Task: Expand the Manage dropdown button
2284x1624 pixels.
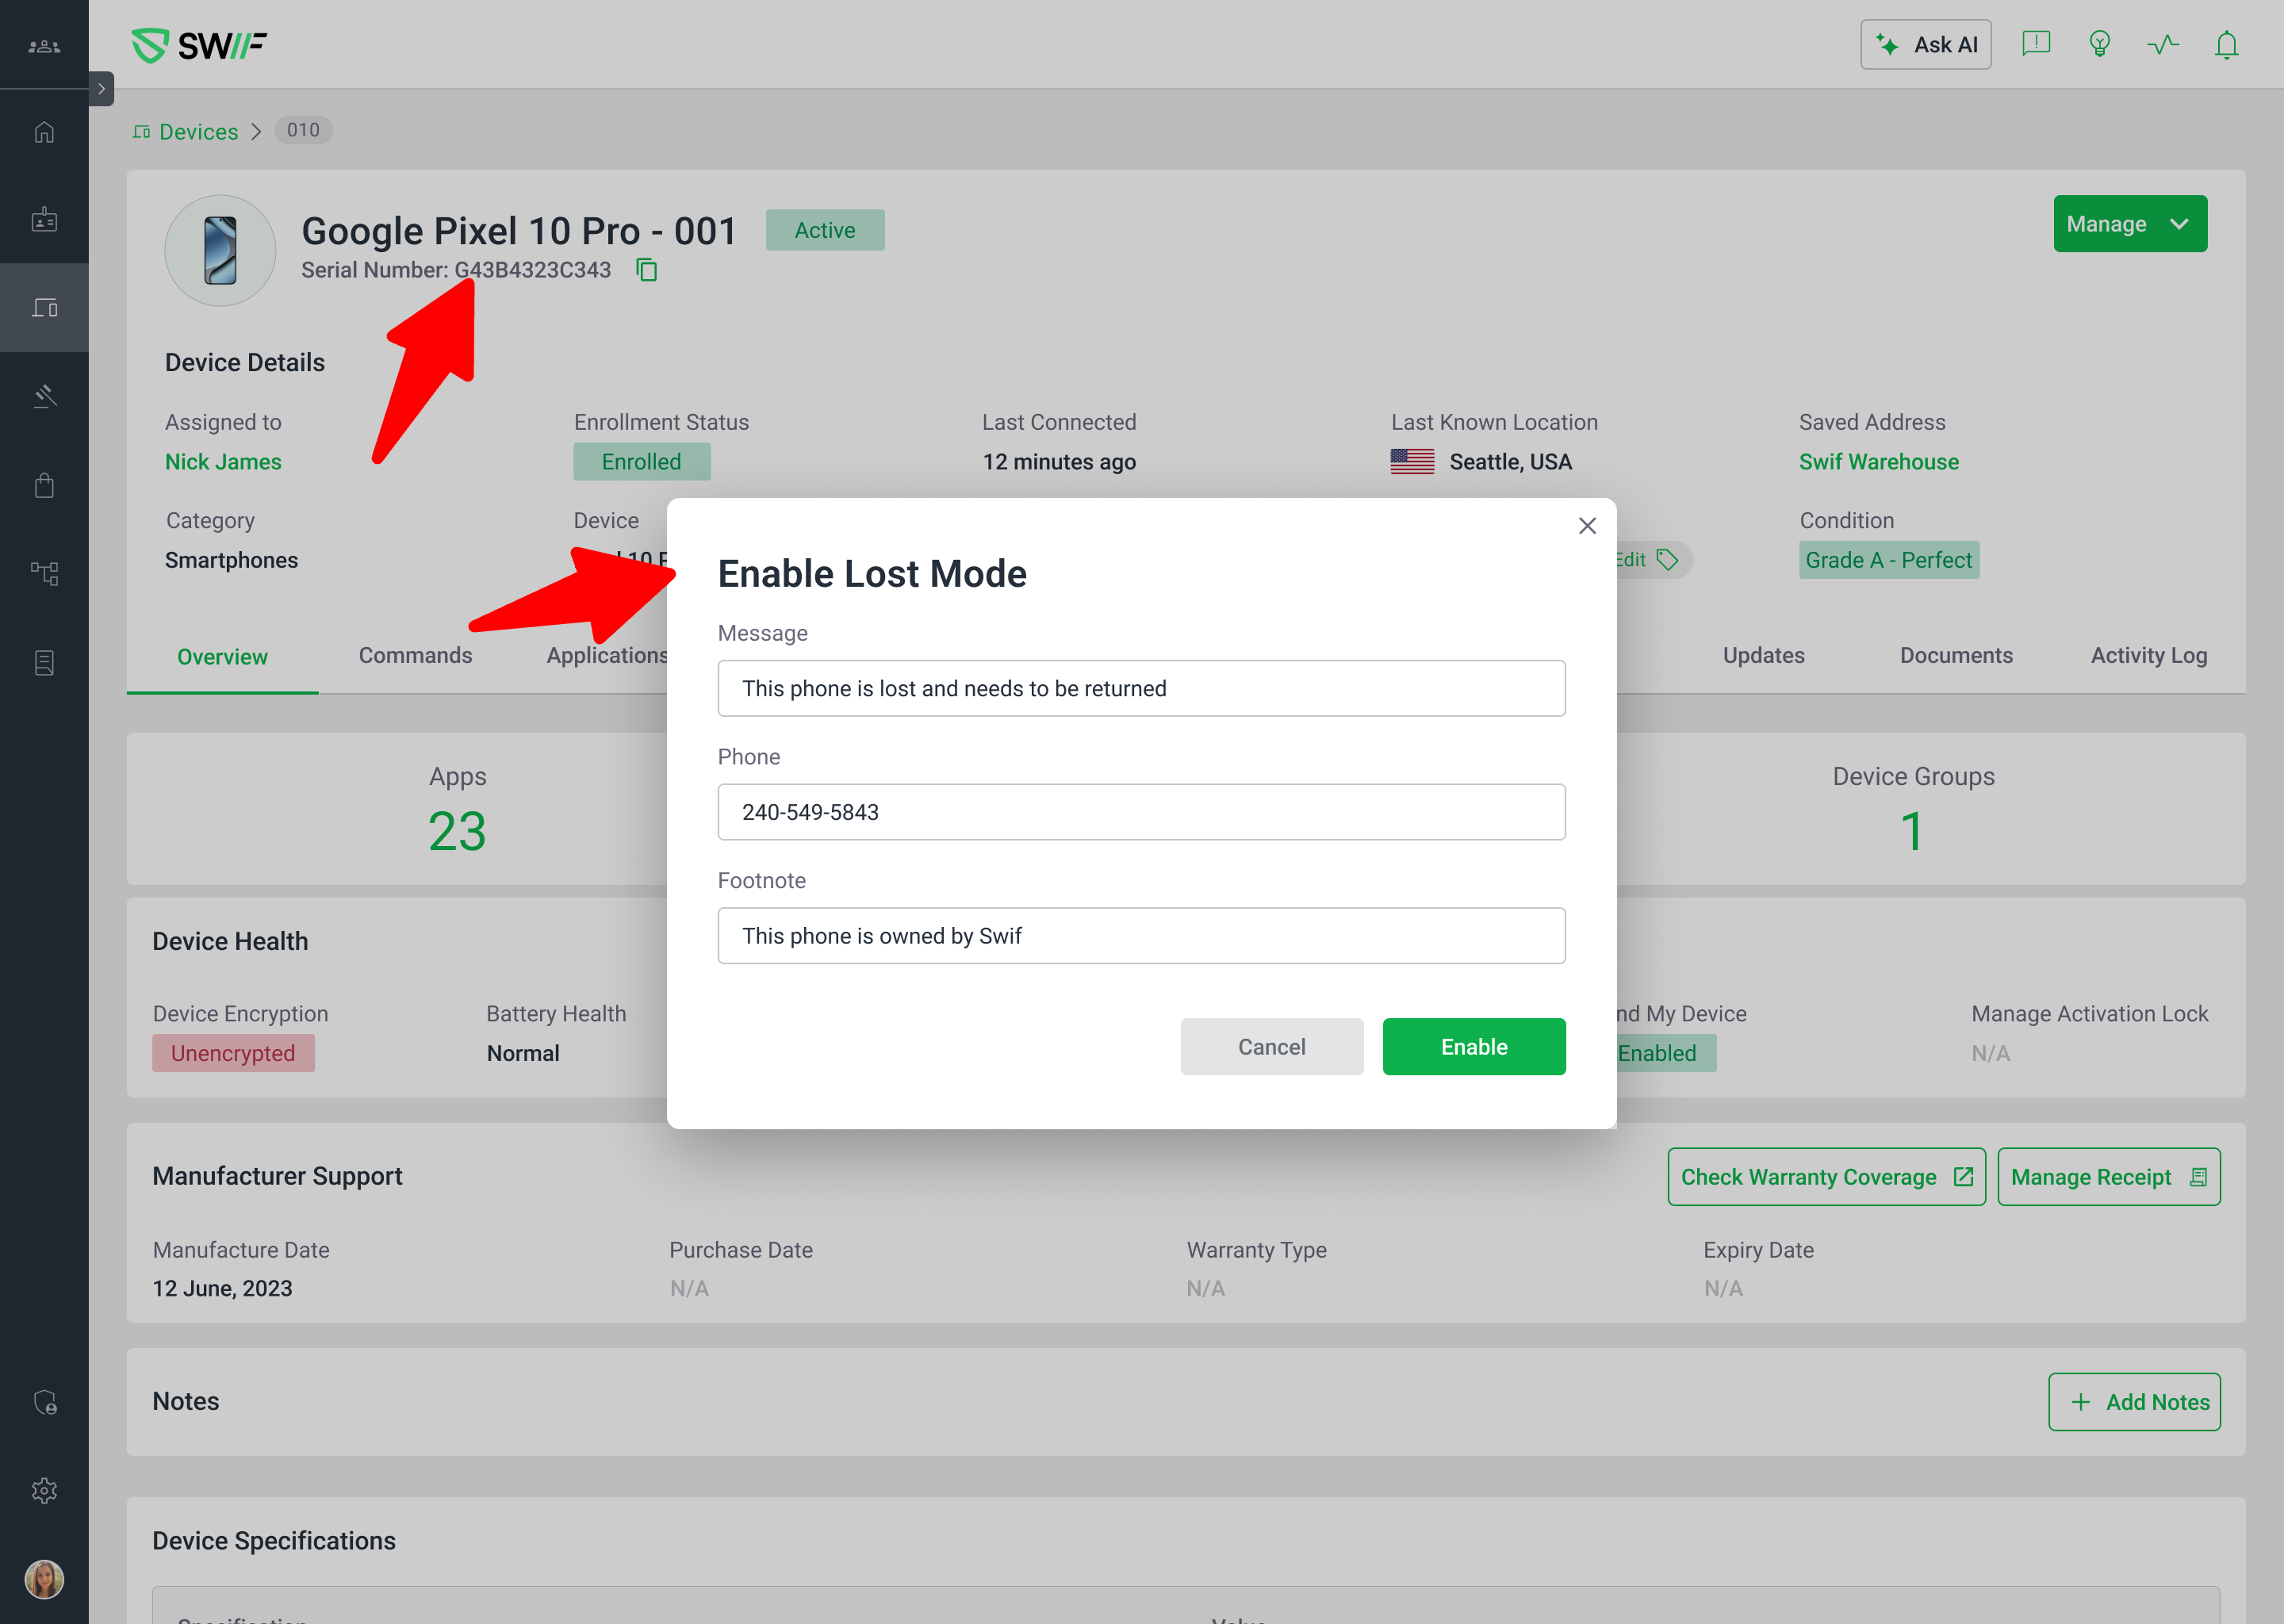Action: click(2130, 224)
